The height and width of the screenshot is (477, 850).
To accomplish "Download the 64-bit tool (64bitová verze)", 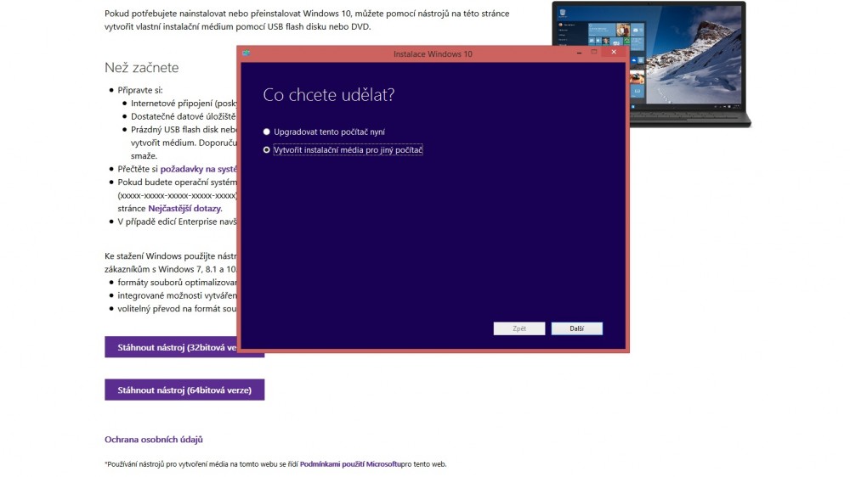I will pyautogui.click(x=184, y=390).
